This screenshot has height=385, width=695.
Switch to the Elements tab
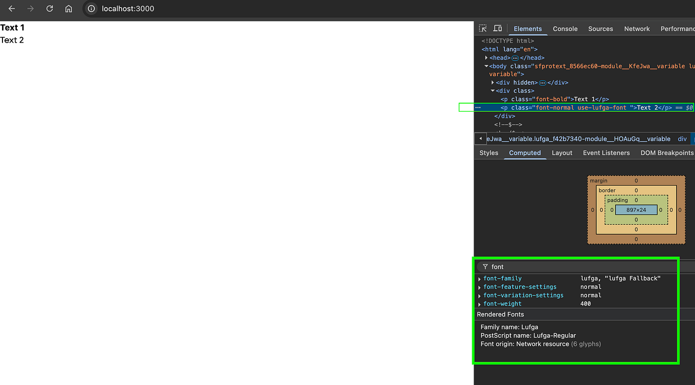coord(528,29)
